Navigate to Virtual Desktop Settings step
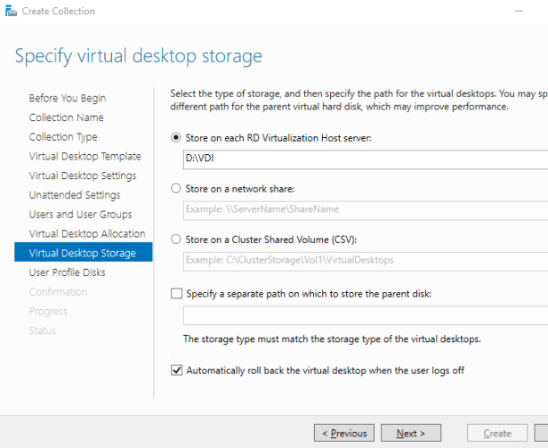548x448 pixels. 83,175
